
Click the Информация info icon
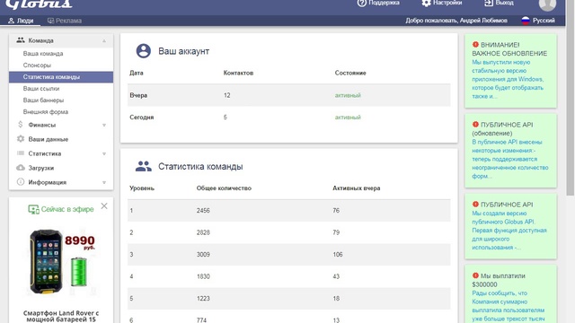(x=21, y=181)
